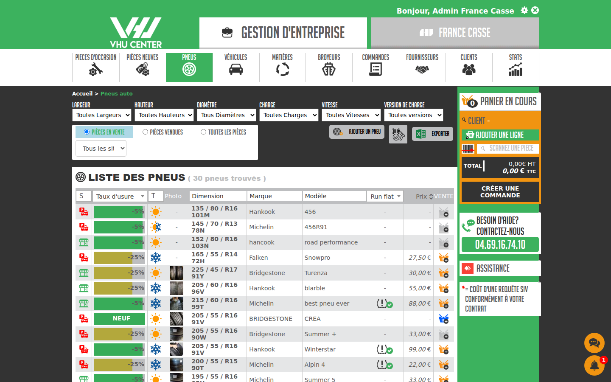
Task: Add Falken Snowpro tire to basket
Action: click(444, 258)
